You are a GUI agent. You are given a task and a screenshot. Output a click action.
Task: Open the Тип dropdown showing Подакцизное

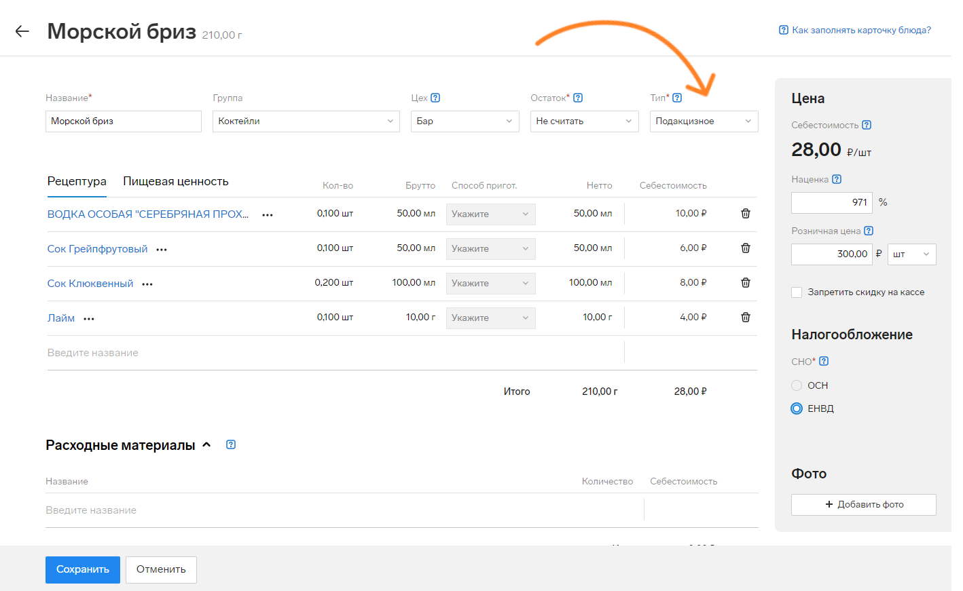[704, 121]
